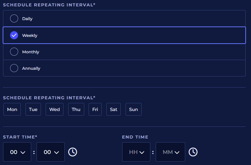The width and height of the screenshot is (251, 165).
Task: Open the end time HH dropdown
Action: (137, 152)
